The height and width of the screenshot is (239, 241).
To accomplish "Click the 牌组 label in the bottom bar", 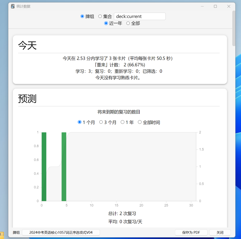I will tap(16, 232).
